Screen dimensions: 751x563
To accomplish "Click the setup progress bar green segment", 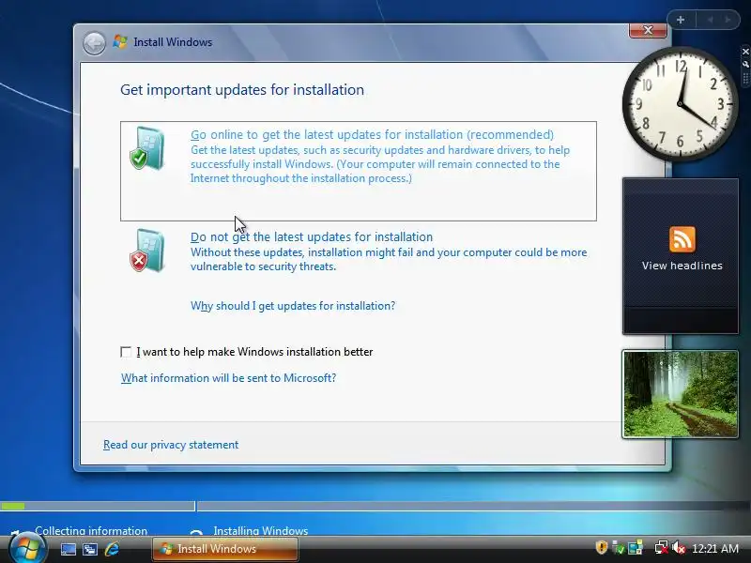I will [12, 506].
